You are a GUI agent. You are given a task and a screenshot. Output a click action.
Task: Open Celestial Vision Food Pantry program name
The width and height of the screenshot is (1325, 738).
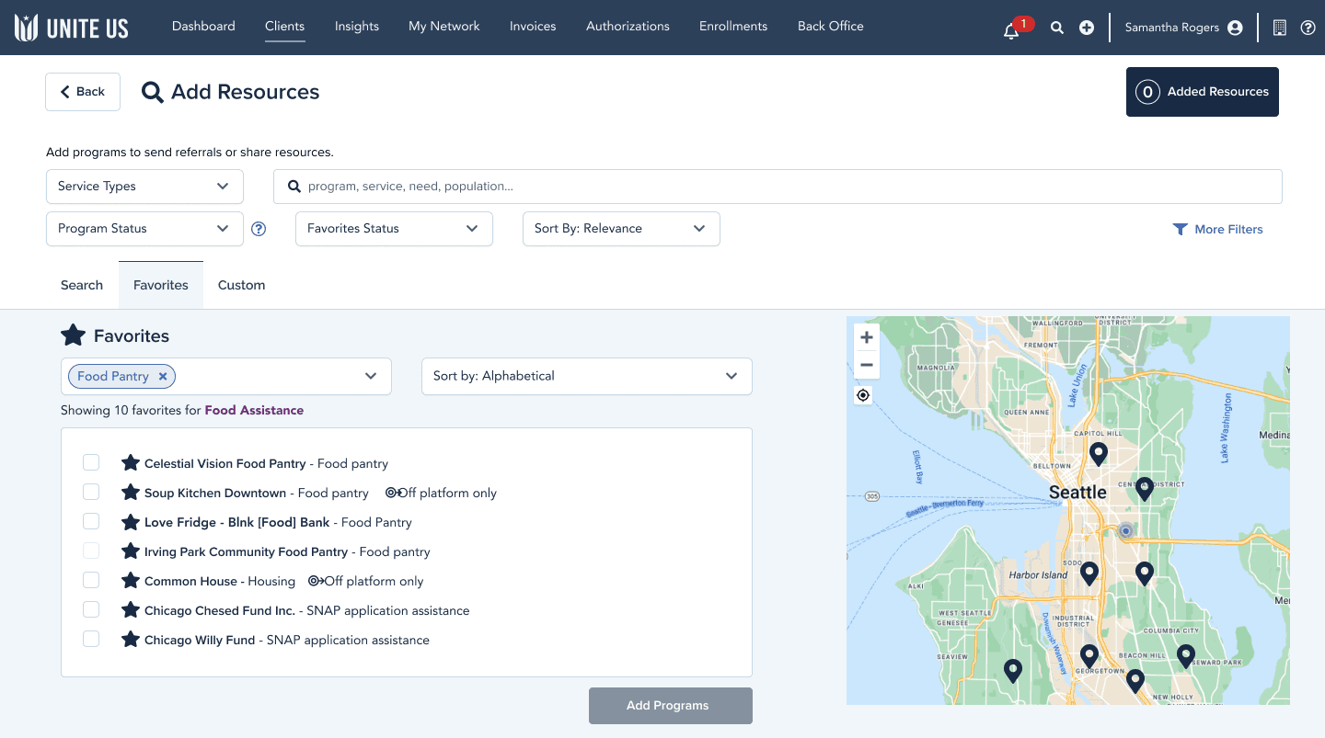(x=225, y=463)
